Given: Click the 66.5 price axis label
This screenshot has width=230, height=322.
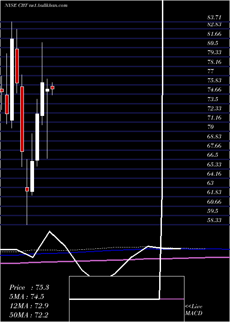Looking at the screenshot, I should [x=213, y=155].
